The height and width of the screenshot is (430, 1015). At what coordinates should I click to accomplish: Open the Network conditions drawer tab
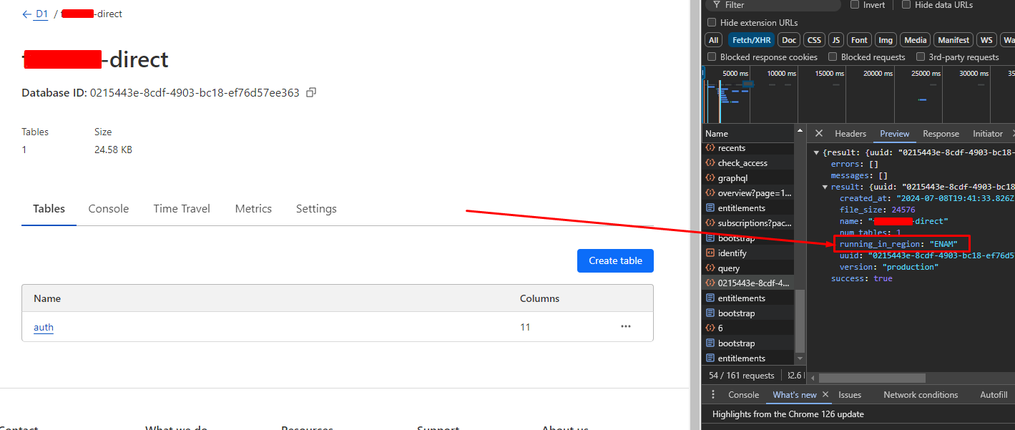(x=921, y=395)
